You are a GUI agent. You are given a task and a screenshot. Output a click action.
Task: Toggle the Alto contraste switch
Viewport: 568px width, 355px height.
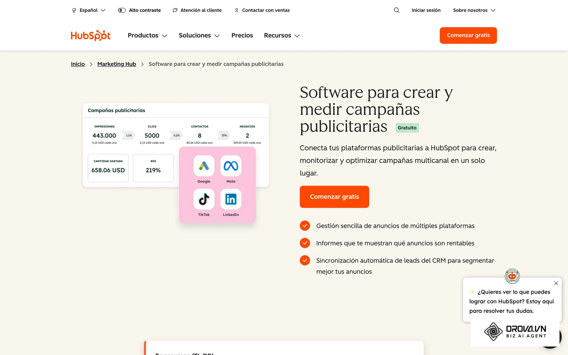122,10
